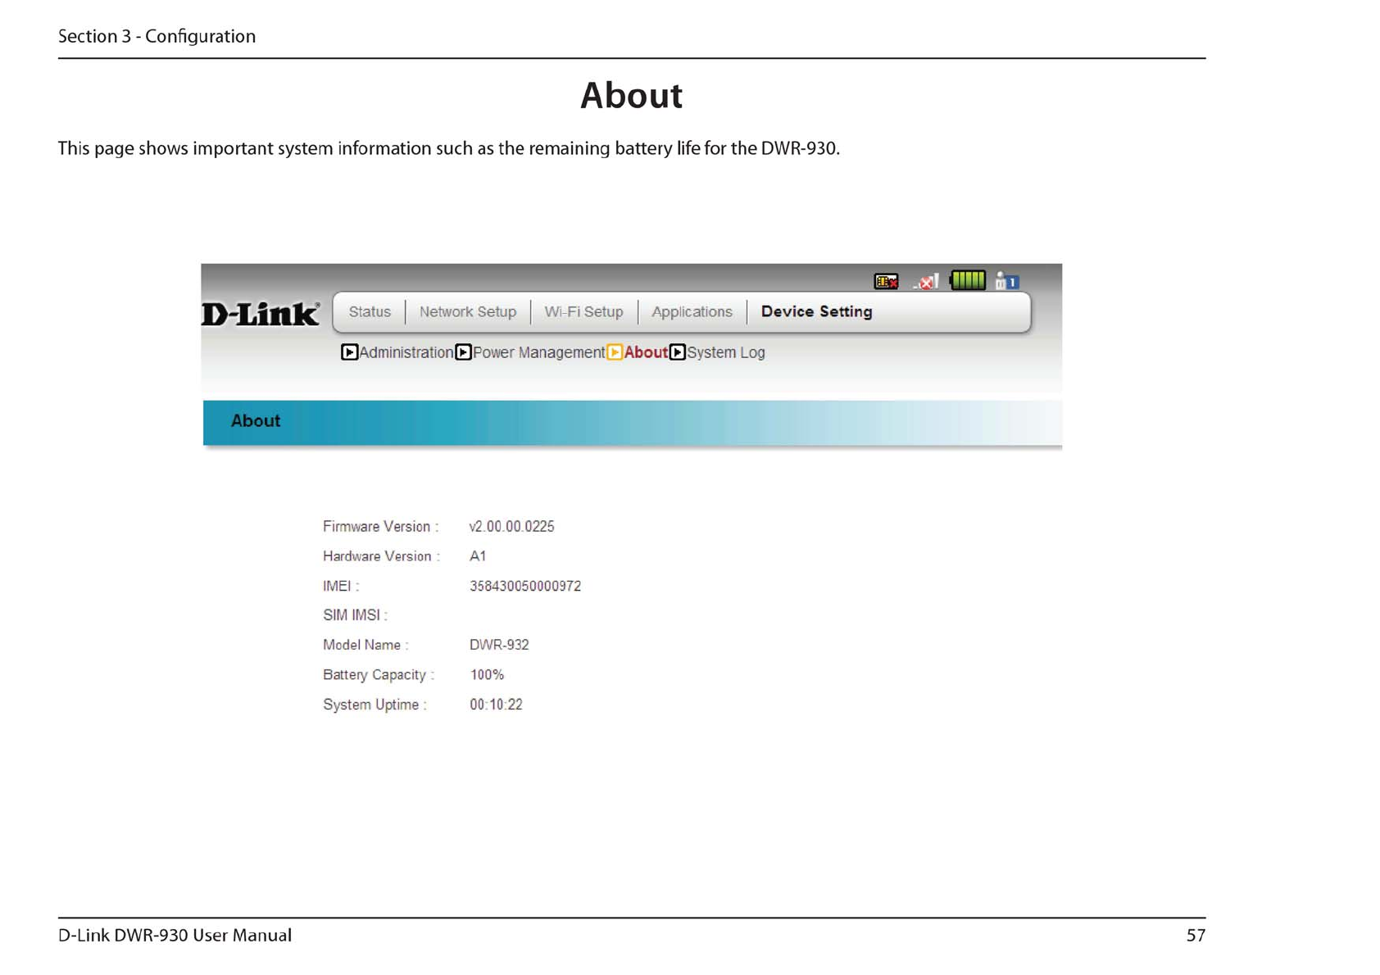This screenshot has width=1380, height=975.
Task: Open the Power Management submenu link
Action: [539, 352]
